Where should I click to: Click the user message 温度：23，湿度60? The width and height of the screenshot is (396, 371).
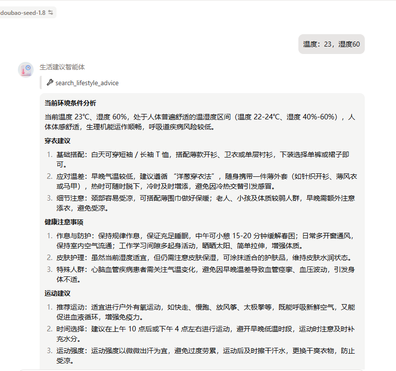click(x=332, y=44)
